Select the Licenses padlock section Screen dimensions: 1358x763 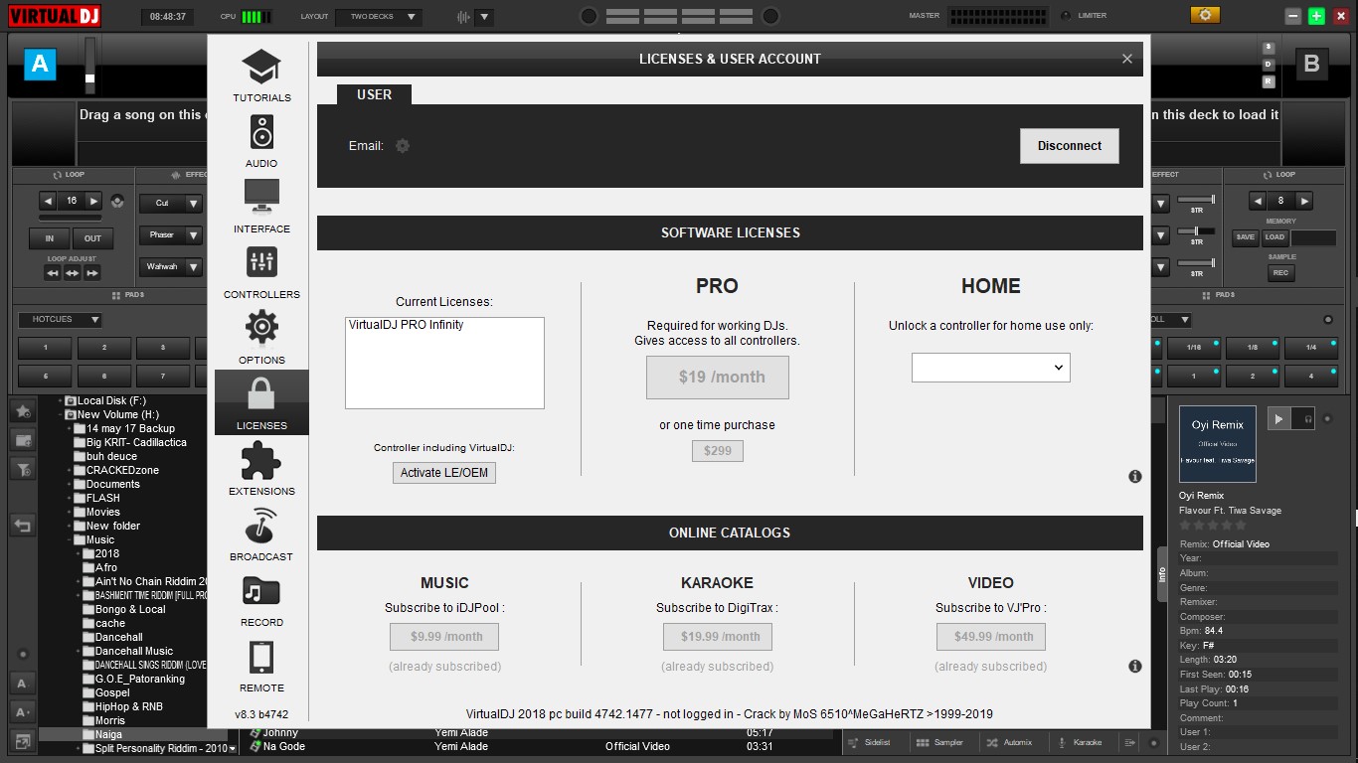click(261, 402)
